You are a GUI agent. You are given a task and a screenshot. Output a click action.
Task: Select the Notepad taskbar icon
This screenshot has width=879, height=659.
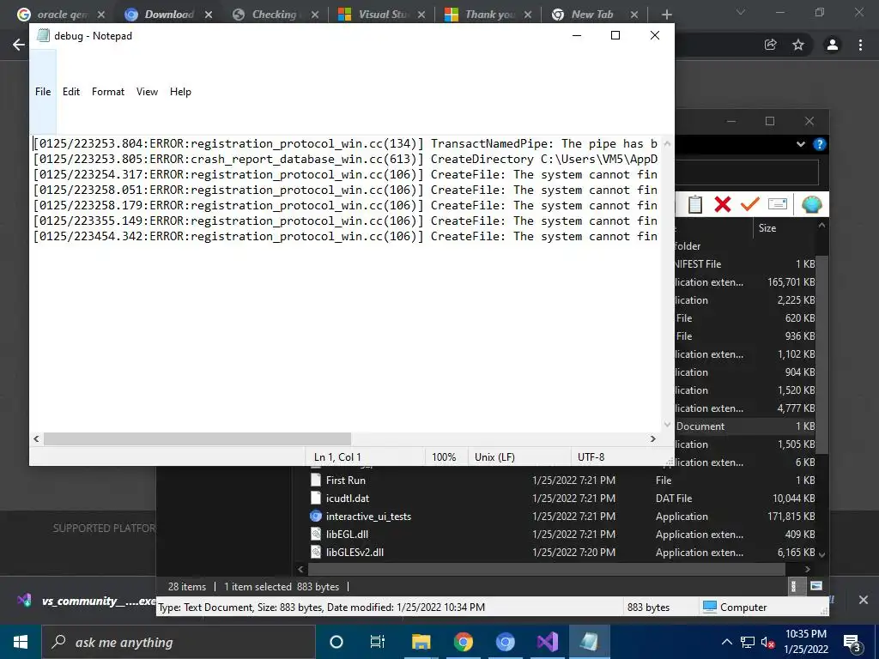click(x=589, y=642)
